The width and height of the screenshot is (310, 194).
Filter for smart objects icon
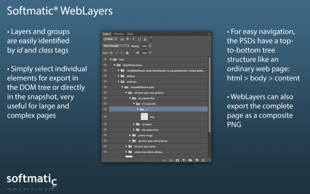pos(145,39)
